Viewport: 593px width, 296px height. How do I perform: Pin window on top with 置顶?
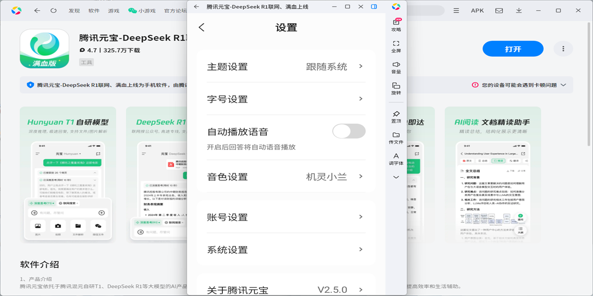(396, 117)
